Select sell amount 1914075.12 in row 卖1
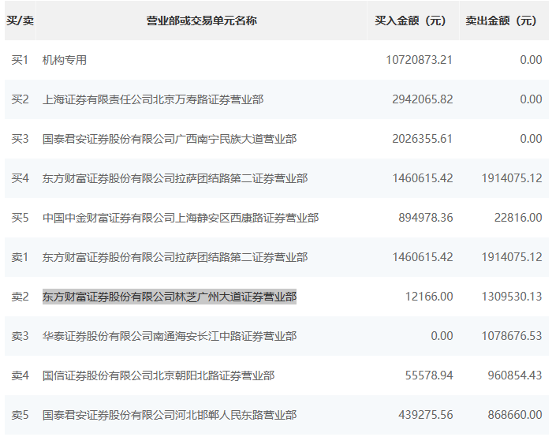Image resolution: width=556 pixels, height=437 pixels. tap(512, 257)
